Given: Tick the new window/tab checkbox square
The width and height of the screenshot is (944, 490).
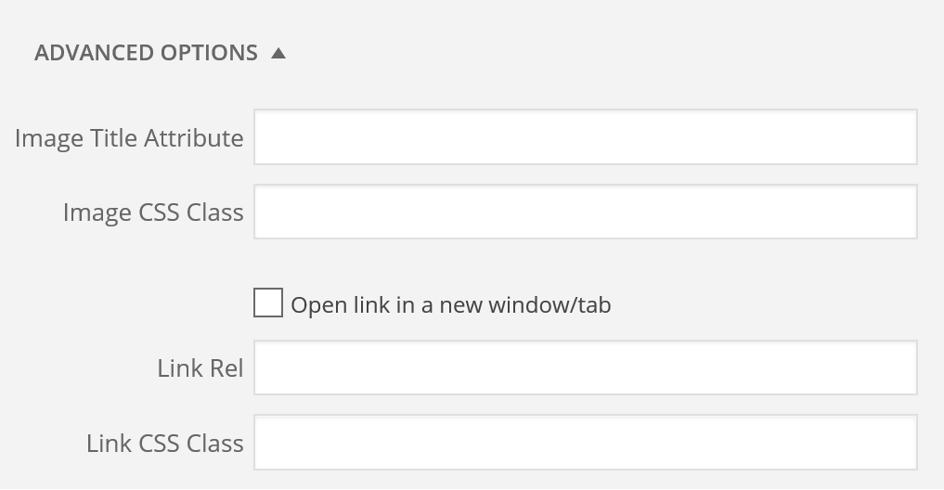Looking at the screenshot, I should 268,303.
